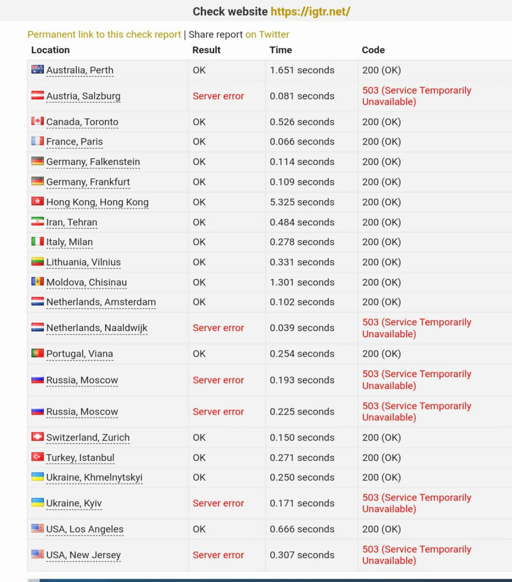
Task: Select the Germany, Falkenstein location
Action: pos(93,162)
